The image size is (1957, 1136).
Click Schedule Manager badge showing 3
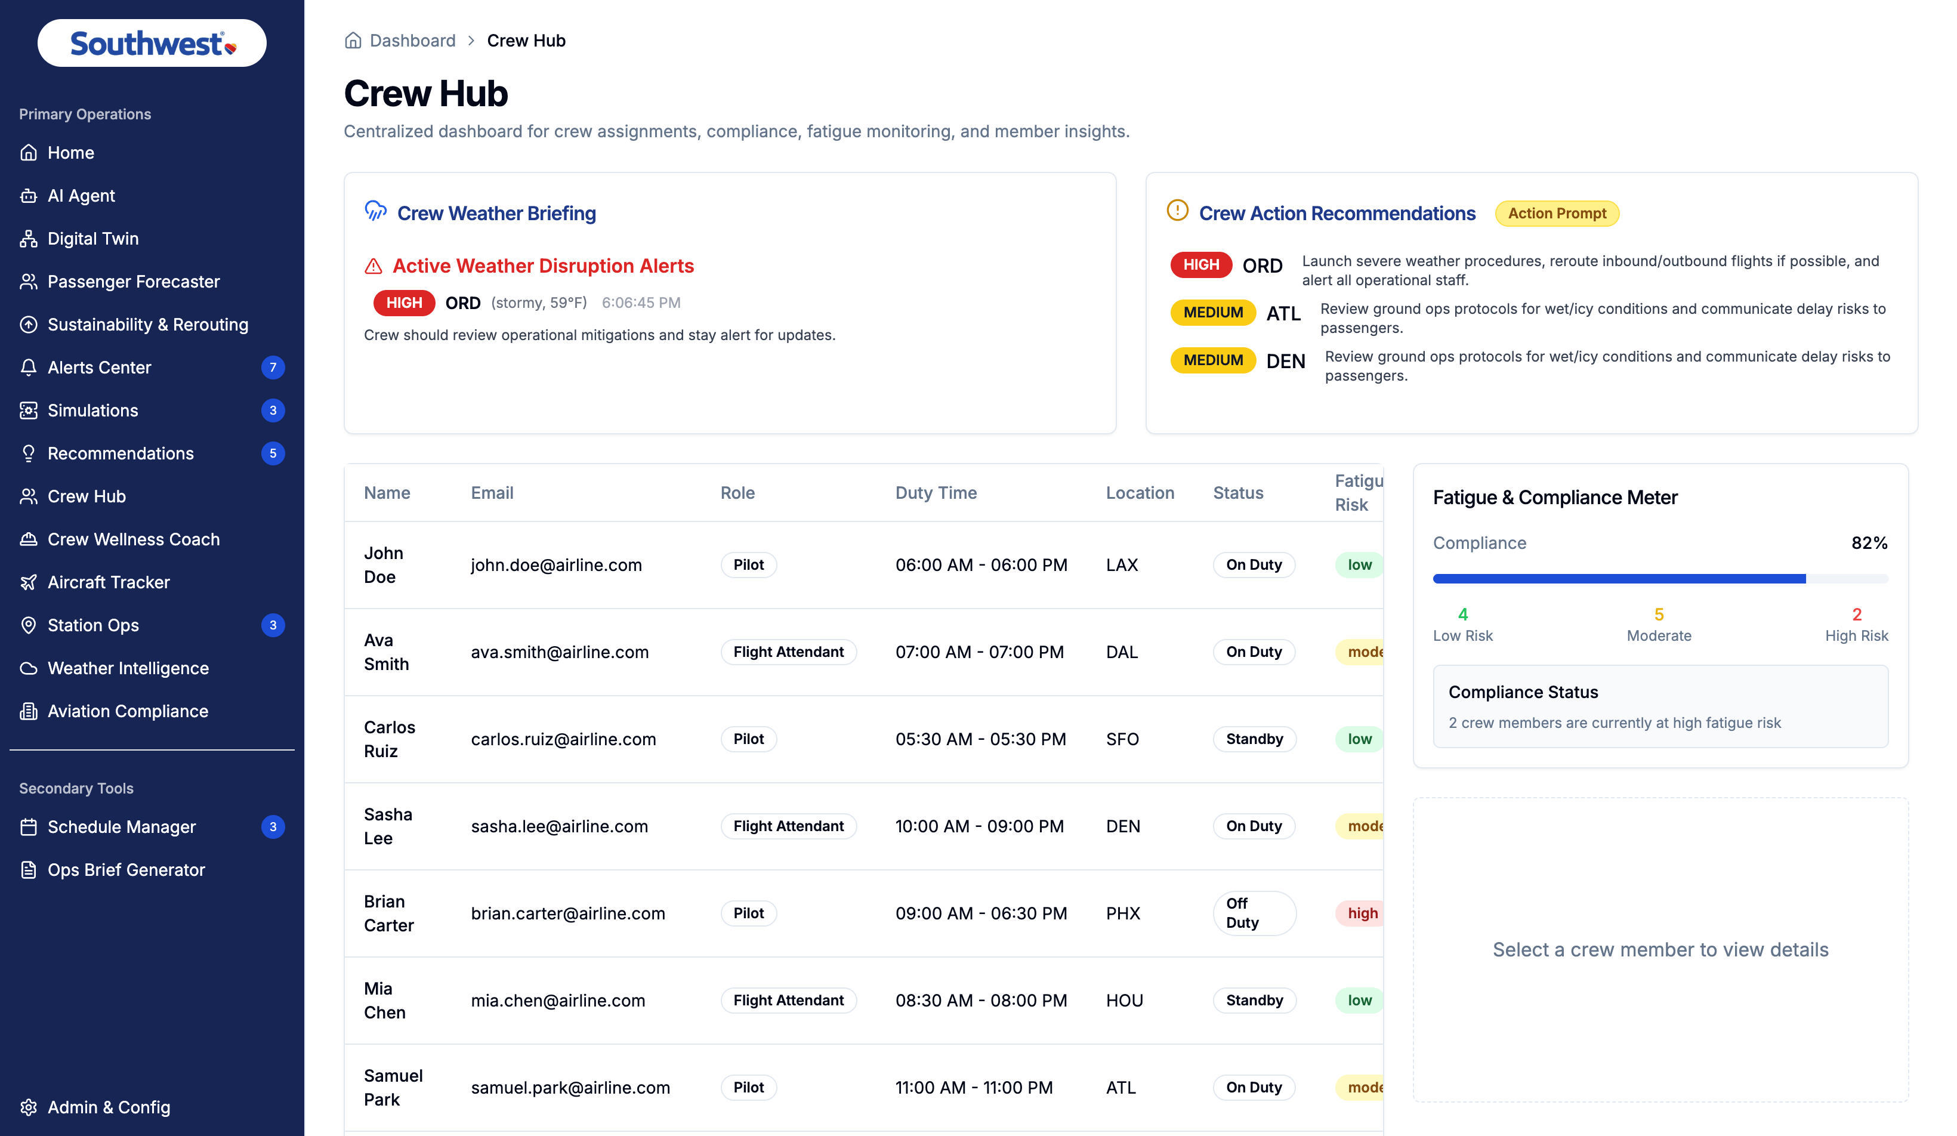(x=273, y=827)
